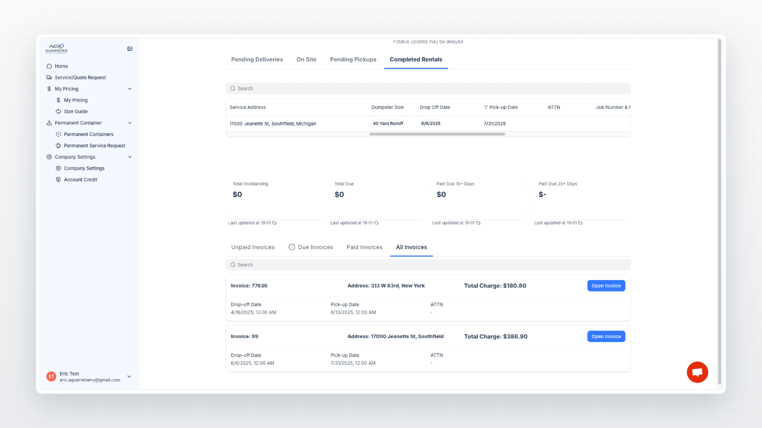
Task: Click the gear icon beside Company Settings
Action: pyautogui.click(x=49, y=157)
